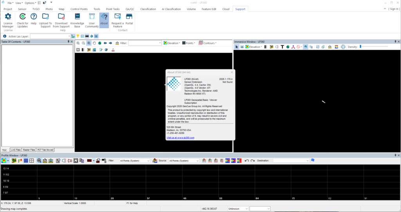Go to next map extent arrow
401x212 pixels.
pos(110,43)
